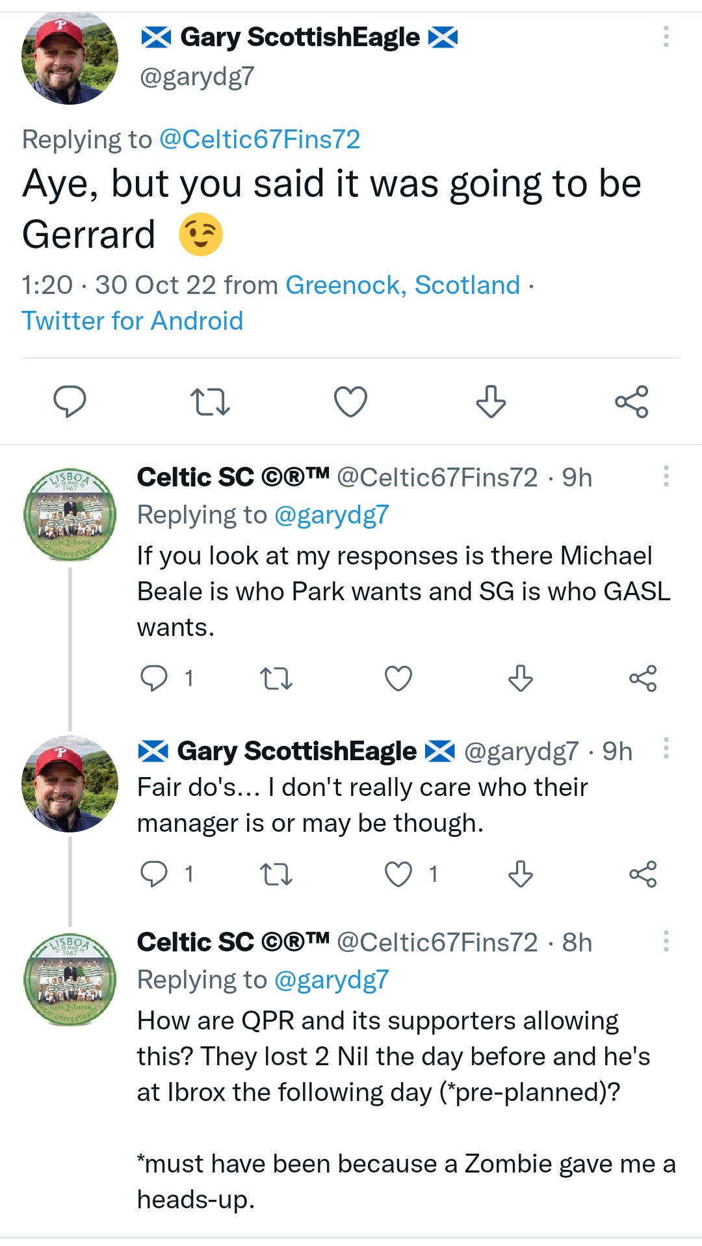Share the Michael Beale reply
Image resolution: width=702 pixels, height=1246 pixels.
pyautogui.click(x=643, y=678)
